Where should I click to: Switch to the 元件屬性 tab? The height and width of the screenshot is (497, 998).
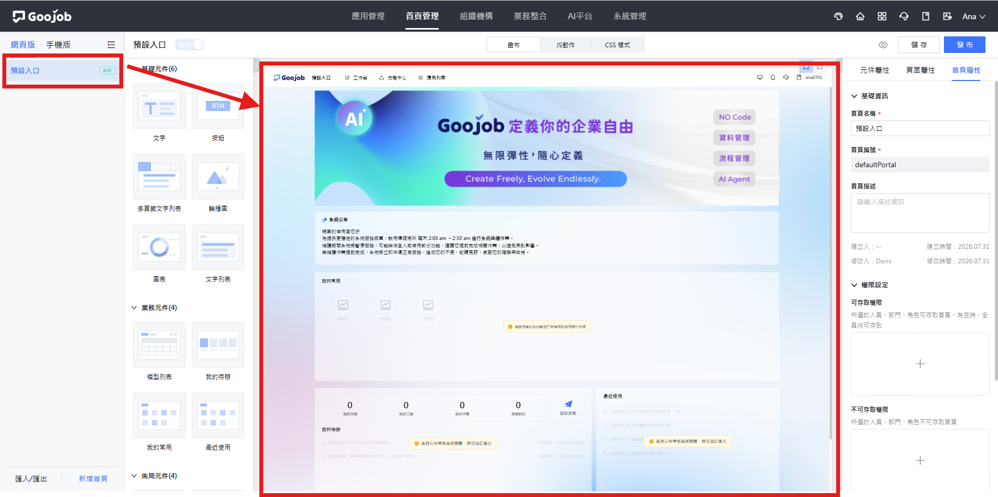click(x=875, y=70)
